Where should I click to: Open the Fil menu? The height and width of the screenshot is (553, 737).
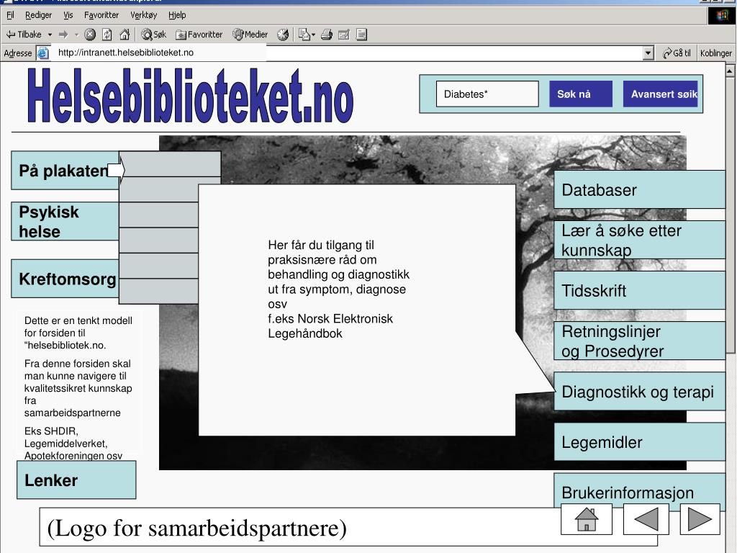10,15
